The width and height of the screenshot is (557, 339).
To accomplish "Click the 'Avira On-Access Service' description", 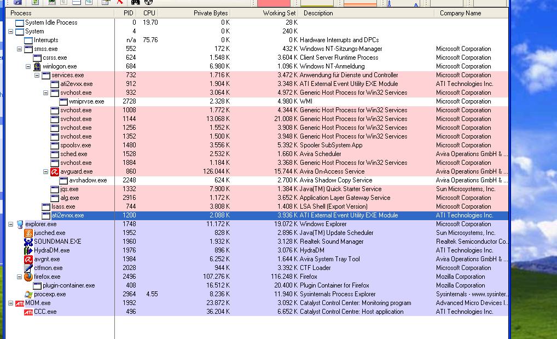I will 332,171.
